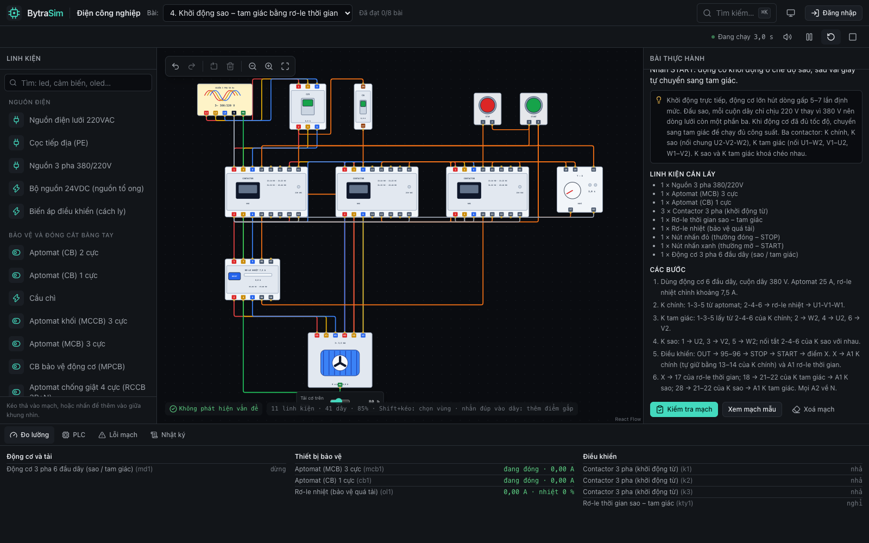
Task: Add Aptomat khối (MCCB) 3 cực component
Action: [78, 321]
